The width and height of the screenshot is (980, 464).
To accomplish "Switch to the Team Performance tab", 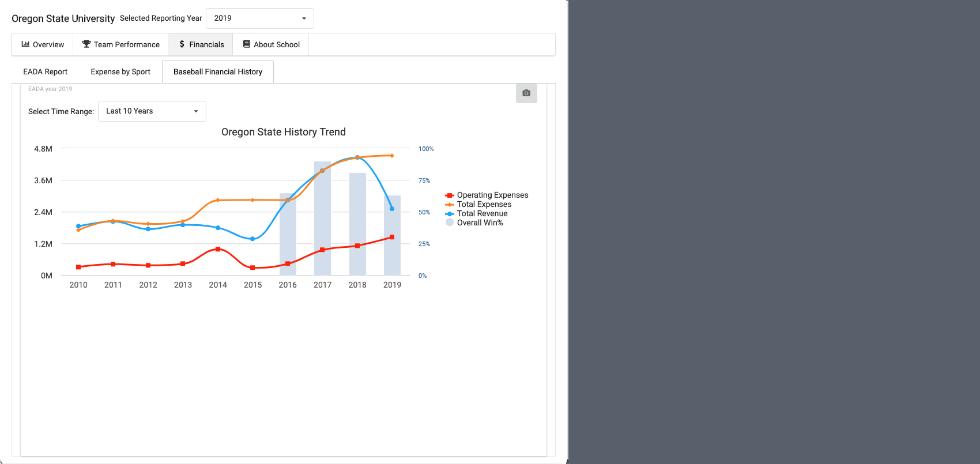I will (x=120, y=44).
